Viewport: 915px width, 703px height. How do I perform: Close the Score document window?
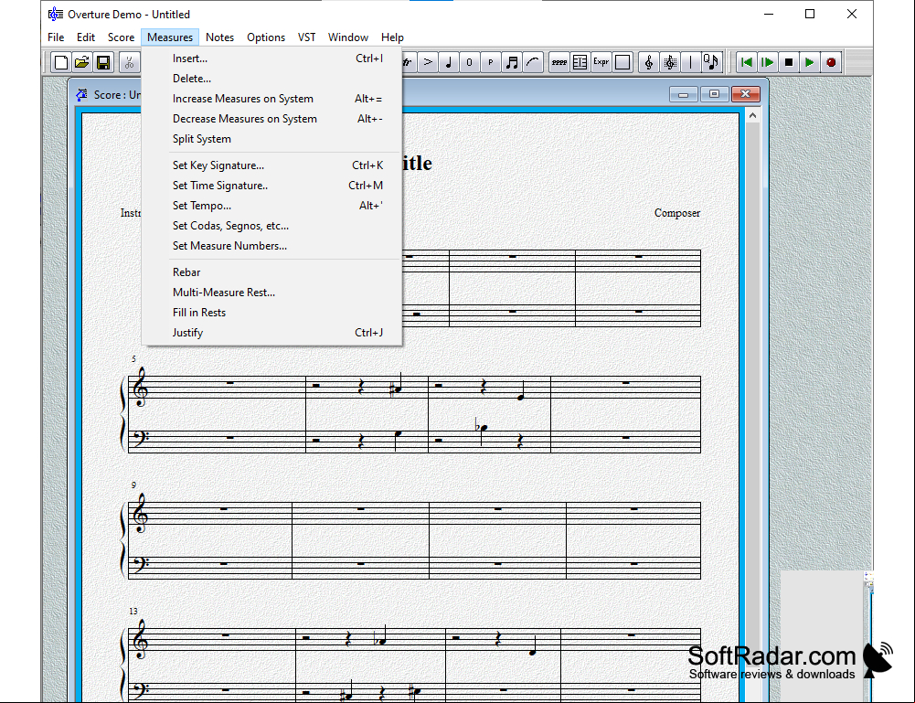coord(745,94)
